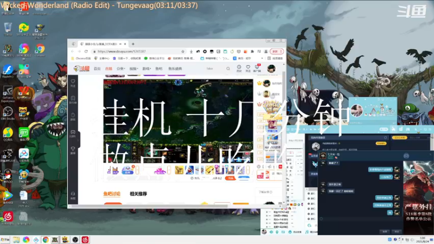The image size is (434, 244).
Task: Open the OBS Studio desktop icon
Action: (8, 113)
